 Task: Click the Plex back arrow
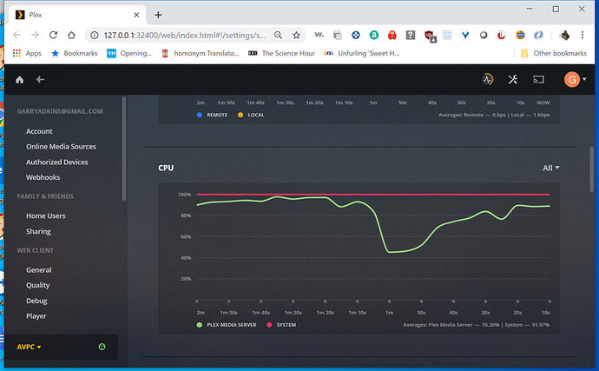(40, 80)
